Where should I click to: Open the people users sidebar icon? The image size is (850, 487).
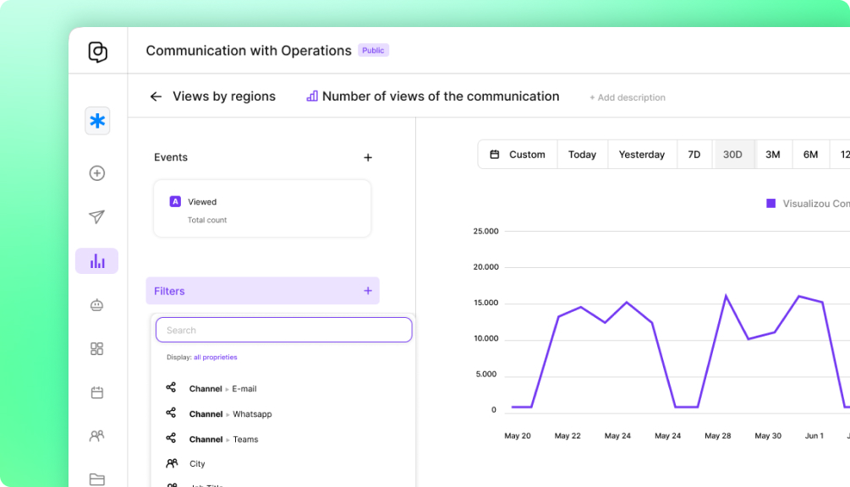point(97,435)
